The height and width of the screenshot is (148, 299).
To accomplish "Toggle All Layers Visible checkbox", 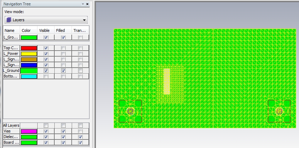I will [x=46, y=126].
